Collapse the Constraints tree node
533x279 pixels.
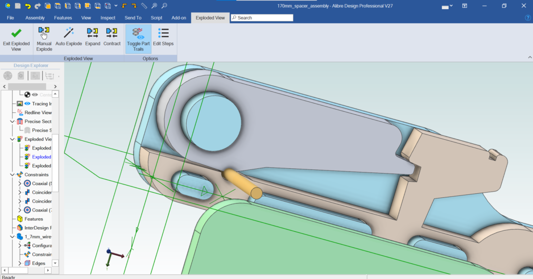pyautogui.click(x=12, y=175)
